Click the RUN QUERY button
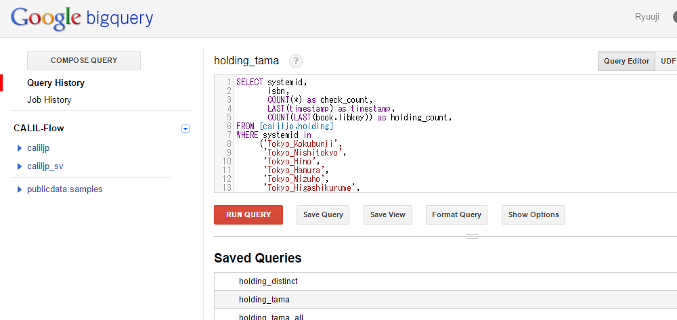677x320 pixels. (x=248, y=214)
